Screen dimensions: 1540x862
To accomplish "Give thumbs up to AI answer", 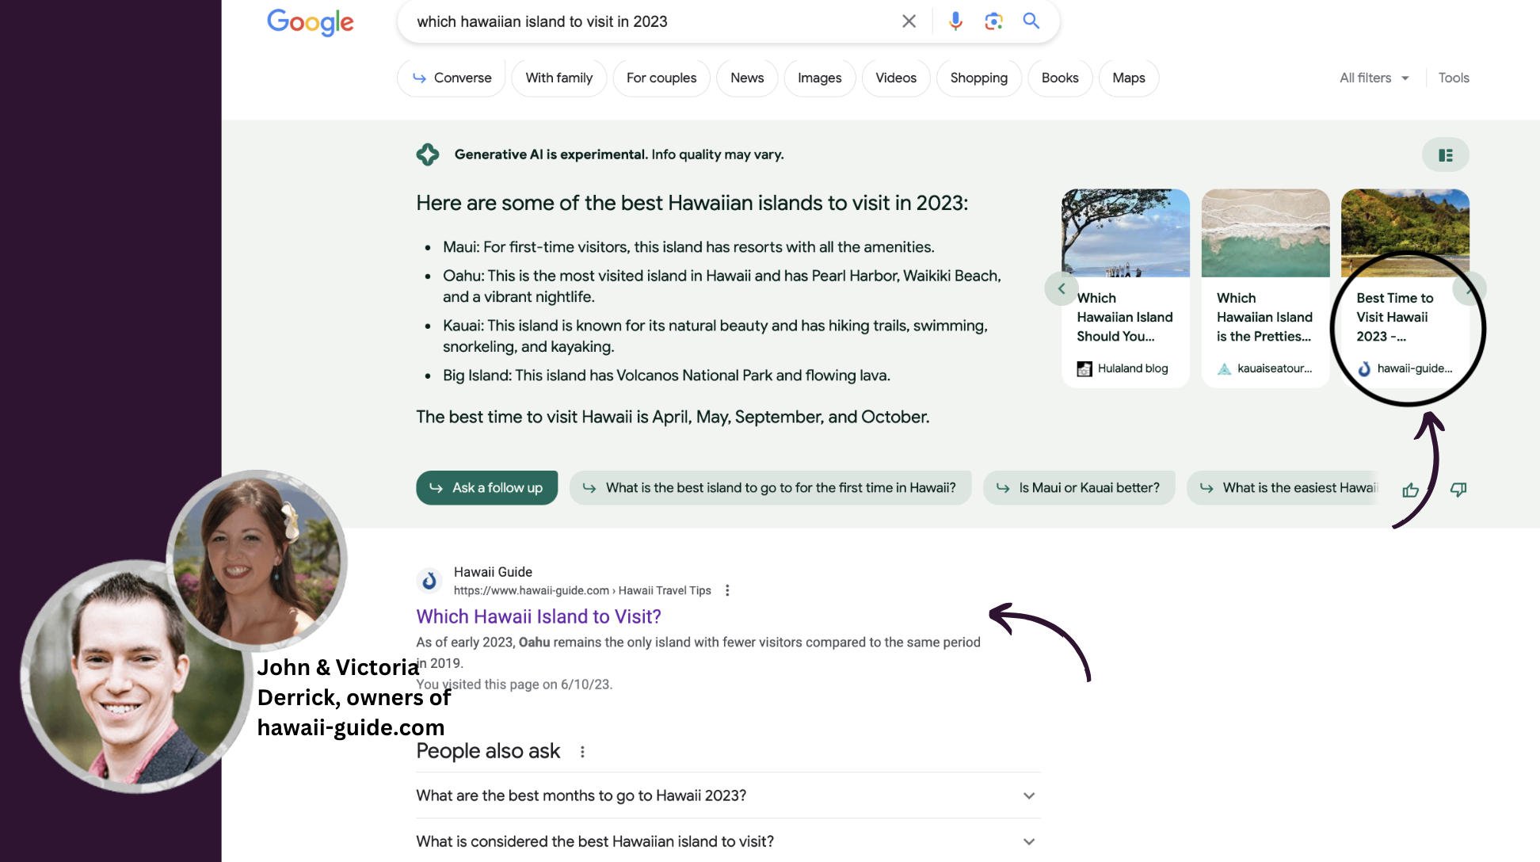I will click(1410, 490).
